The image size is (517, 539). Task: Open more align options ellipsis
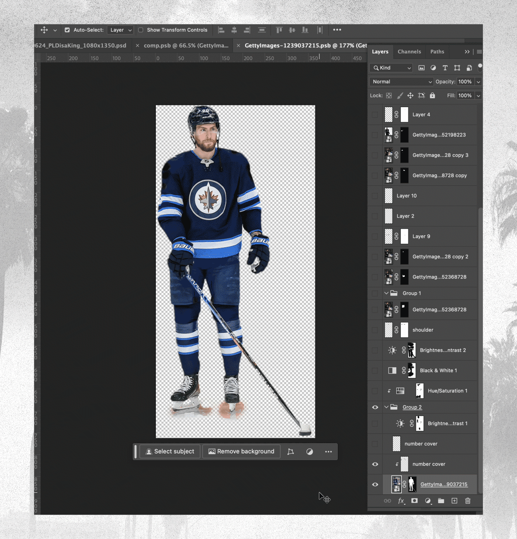pyautogui.click(x=337, y=30)
